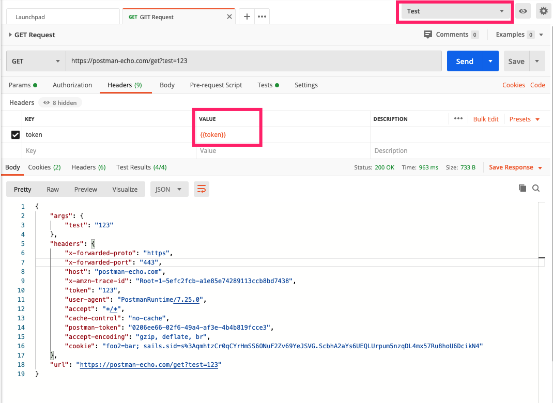Screen dimensions: 553x403
Task: Uncheck the token header checkbox
Action: click(x=16, y=135)
